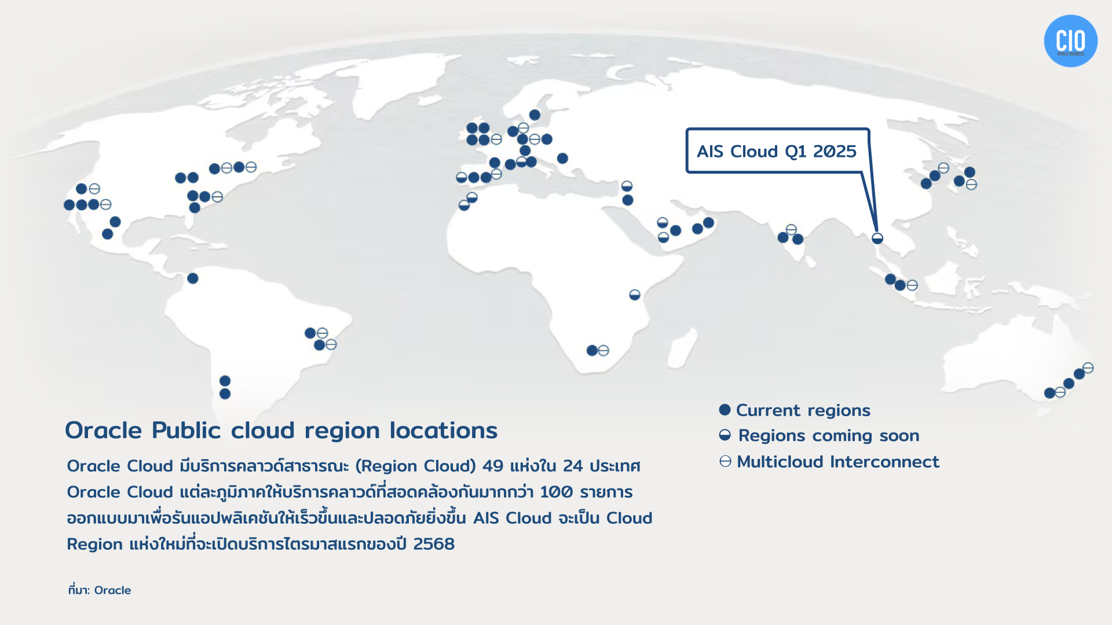Click the southern Mexico region dot

click(107, 234)
